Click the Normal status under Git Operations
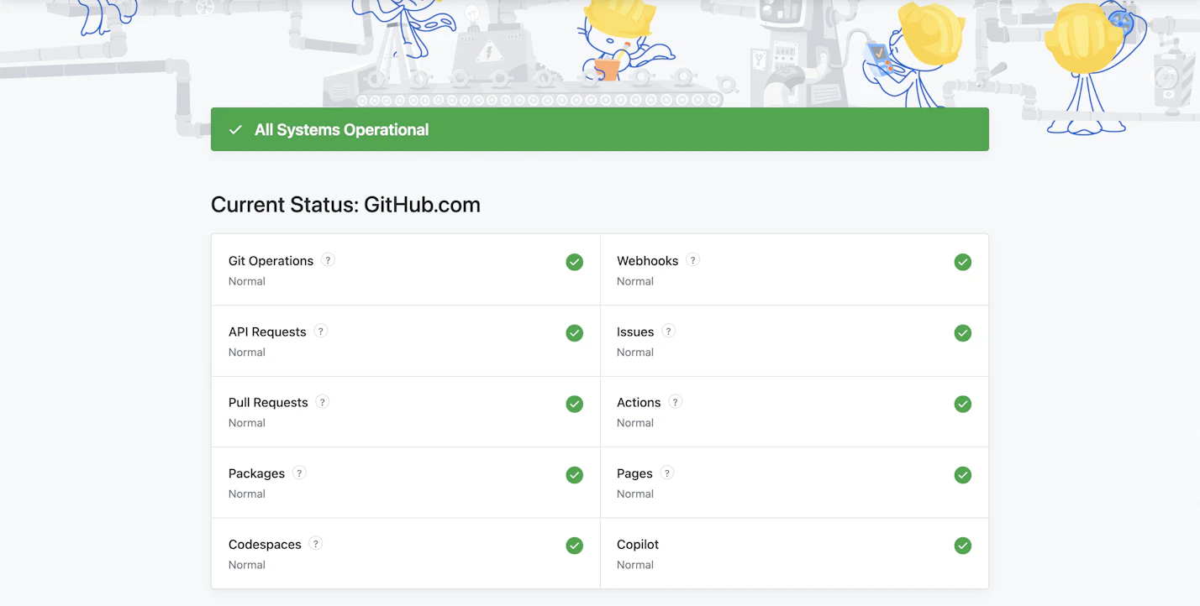This screenshot has width=1200, height=606. click(247, 281)
